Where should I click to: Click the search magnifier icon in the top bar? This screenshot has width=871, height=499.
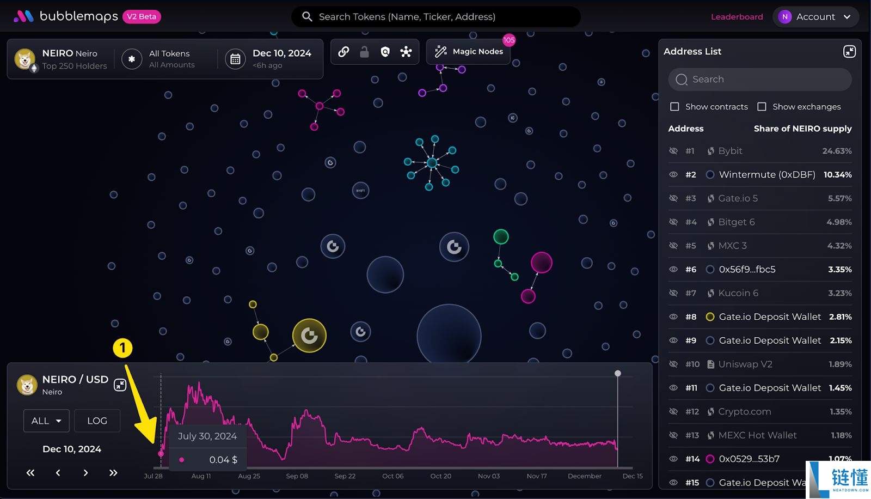click(x=307, y=17)
